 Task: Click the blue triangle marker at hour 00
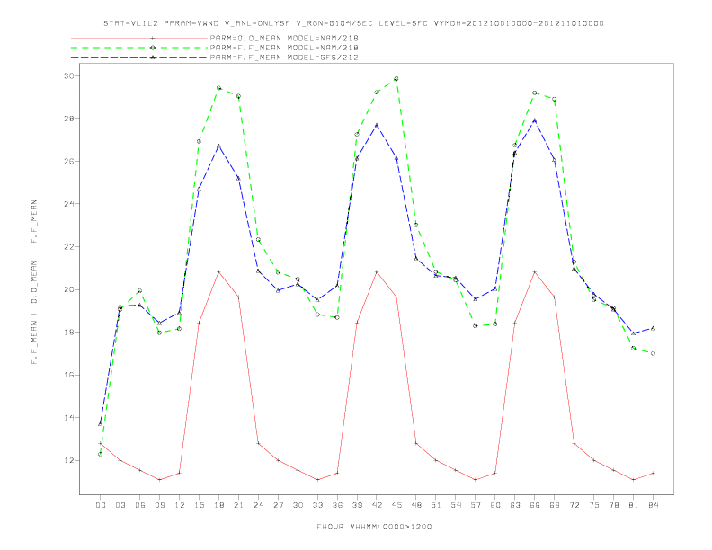[101, 424]
